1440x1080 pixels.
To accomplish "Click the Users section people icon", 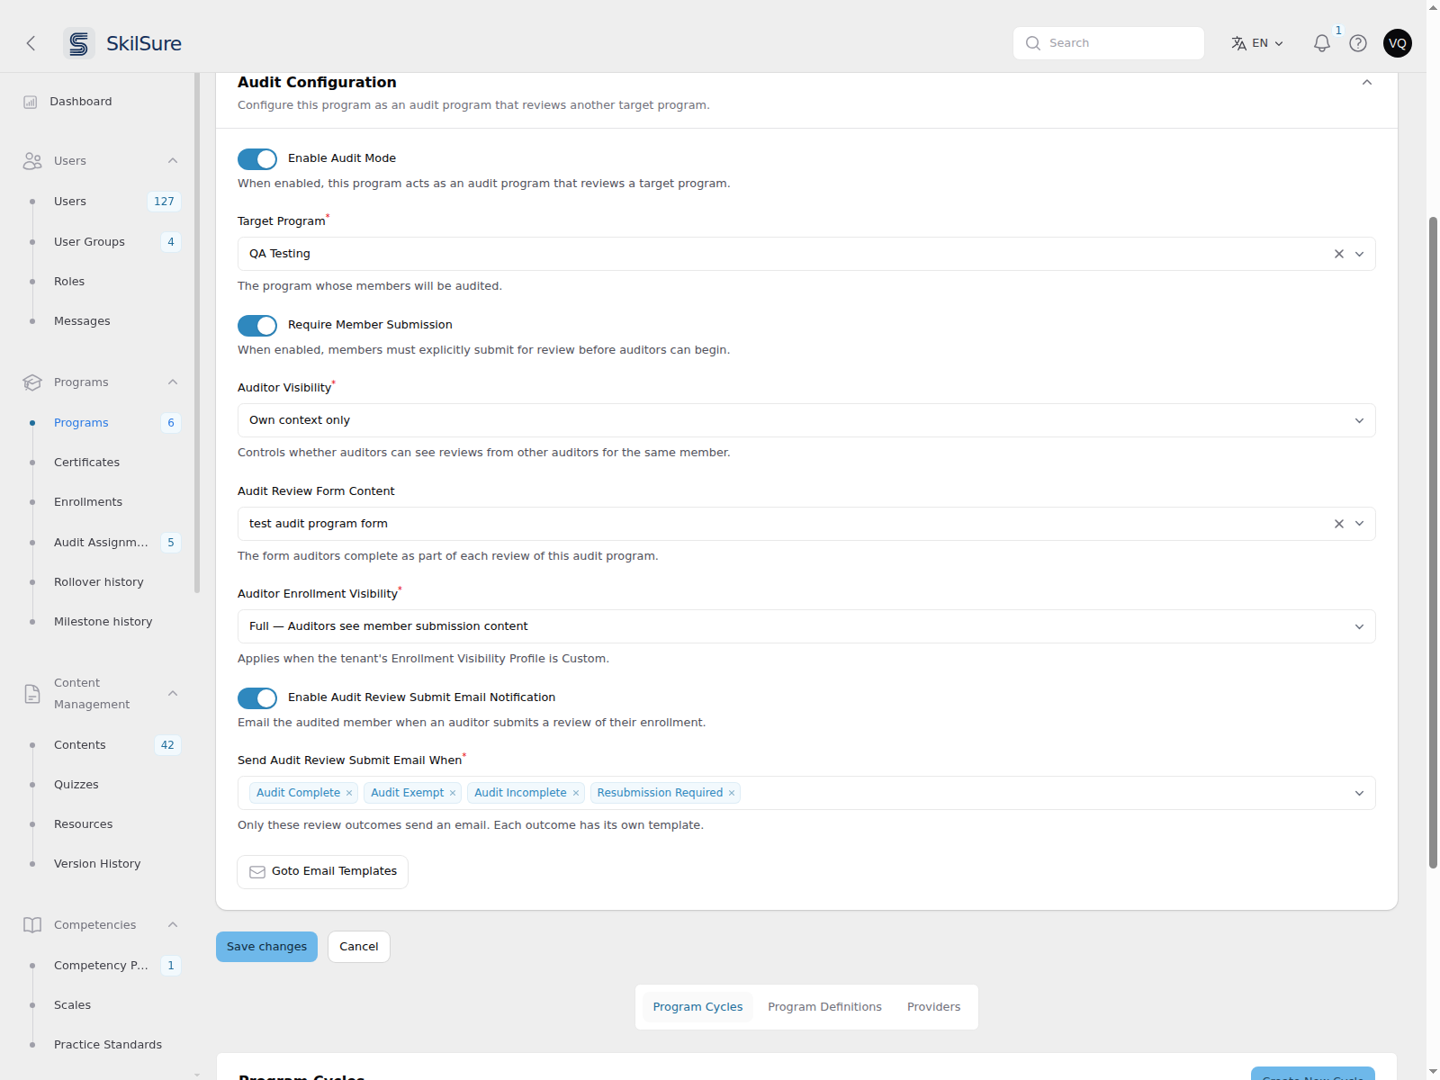I will pos(32,161).
